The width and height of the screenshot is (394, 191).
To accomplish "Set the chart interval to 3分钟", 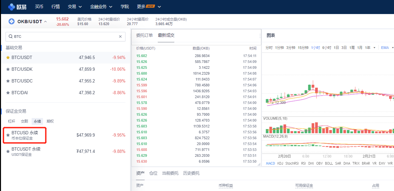I will pos(291,48).
